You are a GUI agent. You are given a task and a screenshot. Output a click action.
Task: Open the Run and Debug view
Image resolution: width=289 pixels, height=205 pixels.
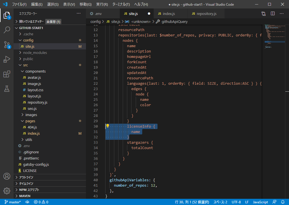7,59
